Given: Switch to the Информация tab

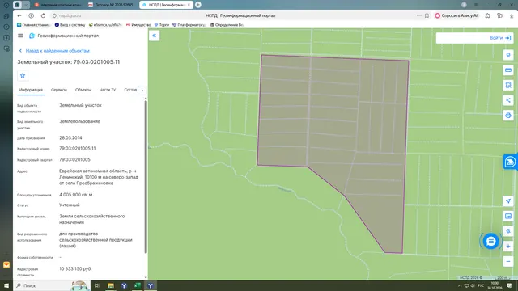Looking at the screenshot, I should pyautogui.click(x=31, y=90).
